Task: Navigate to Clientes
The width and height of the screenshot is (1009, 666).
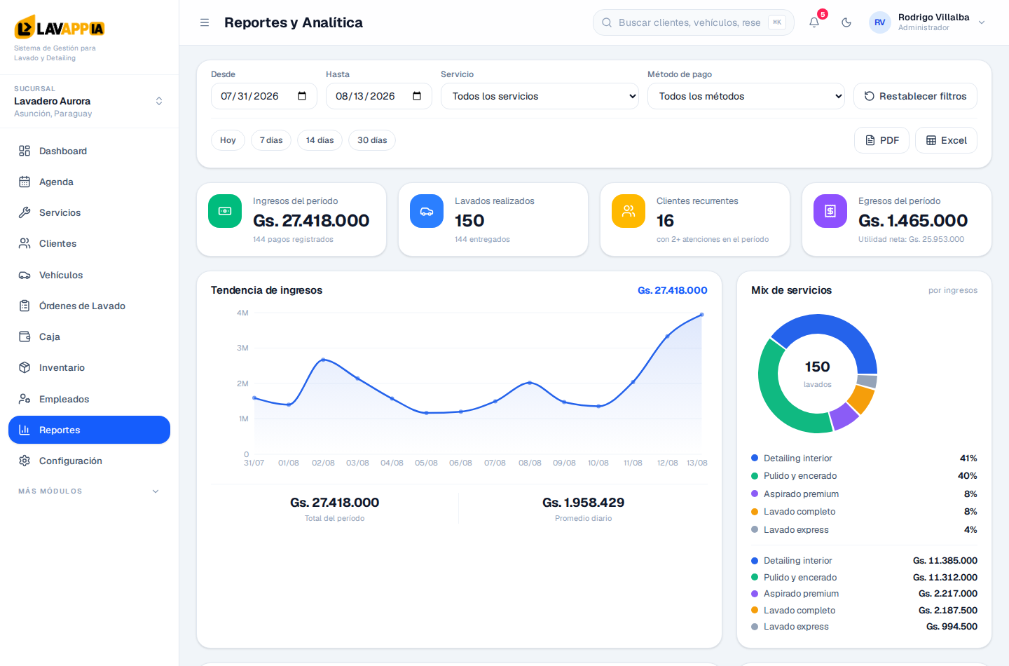Action: pos(89,243)
